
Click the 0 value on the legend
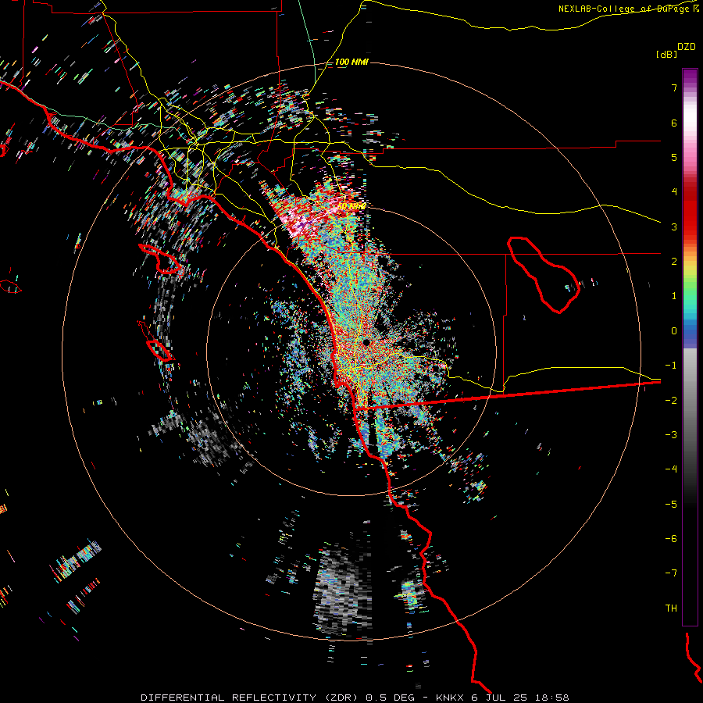coord(674,331)
